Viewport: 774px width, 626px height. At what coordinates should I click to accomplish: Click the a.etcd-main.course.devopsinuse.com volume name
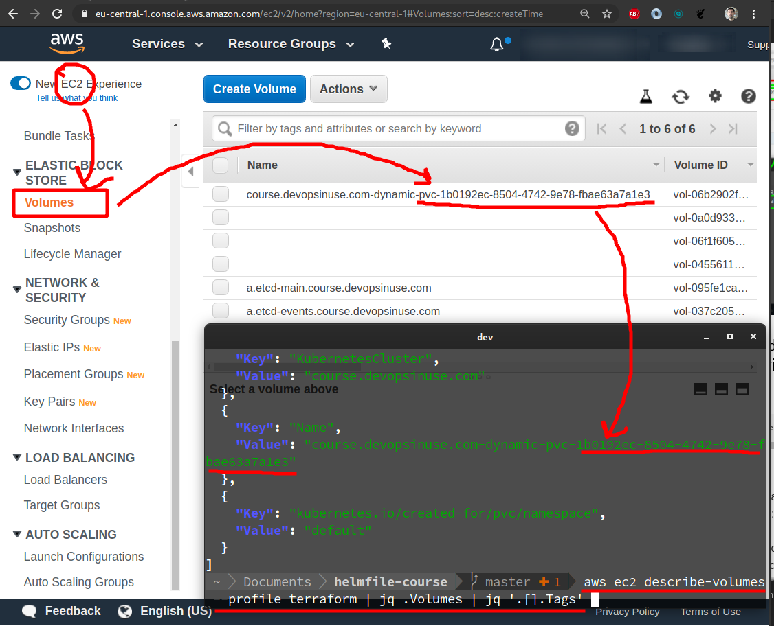click(x=339, y=288)
